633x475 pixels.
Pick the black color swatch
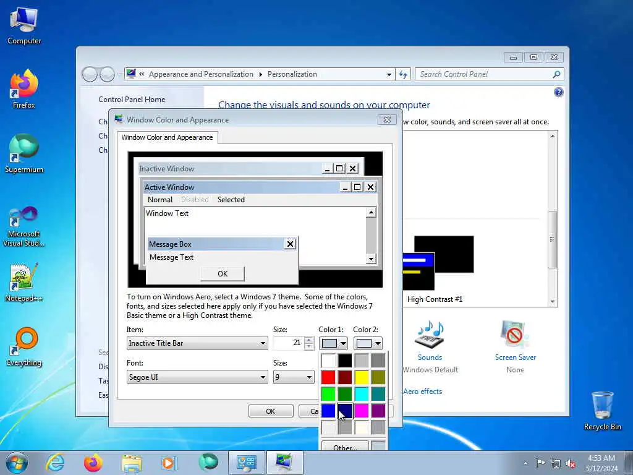coord(345,361)
